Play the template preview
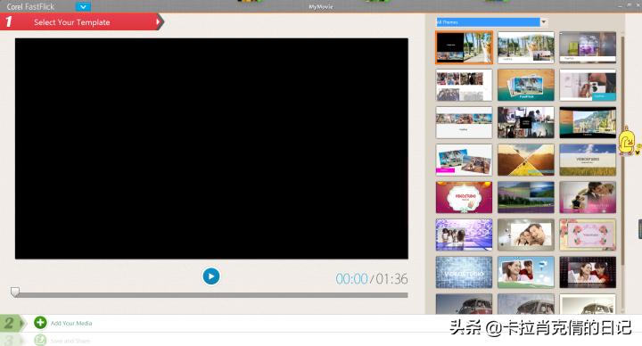 [x=211, y=276]
